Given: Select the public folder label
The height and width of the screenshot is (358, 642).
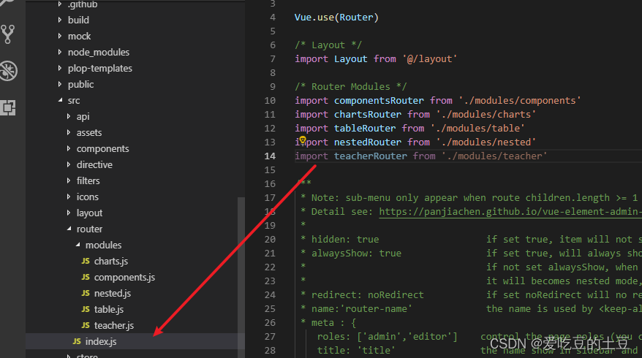Looking at the screenshot, I should (x=80, y=84).
